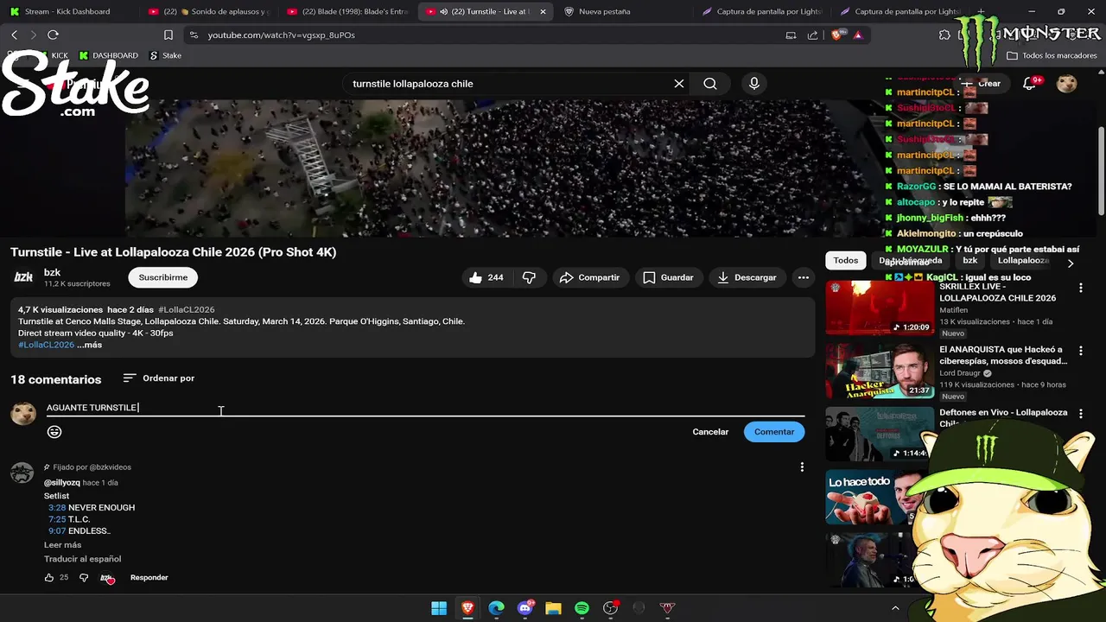The image size is (1106, 622).
Task: Open El Anarquista video thumbnail
Action: (880, 371)
